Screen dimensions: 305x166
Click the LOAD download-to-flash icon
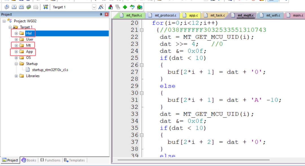45,7
